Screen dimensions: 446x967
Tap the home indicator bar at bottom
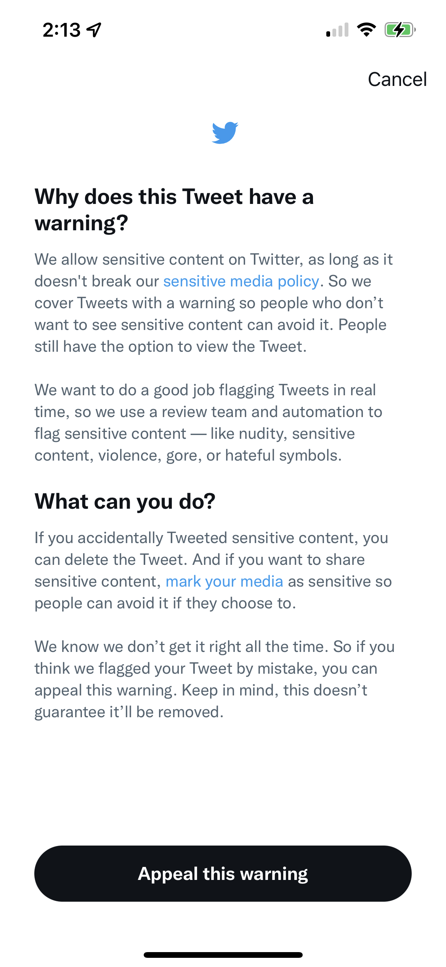(x=223, y=955)
